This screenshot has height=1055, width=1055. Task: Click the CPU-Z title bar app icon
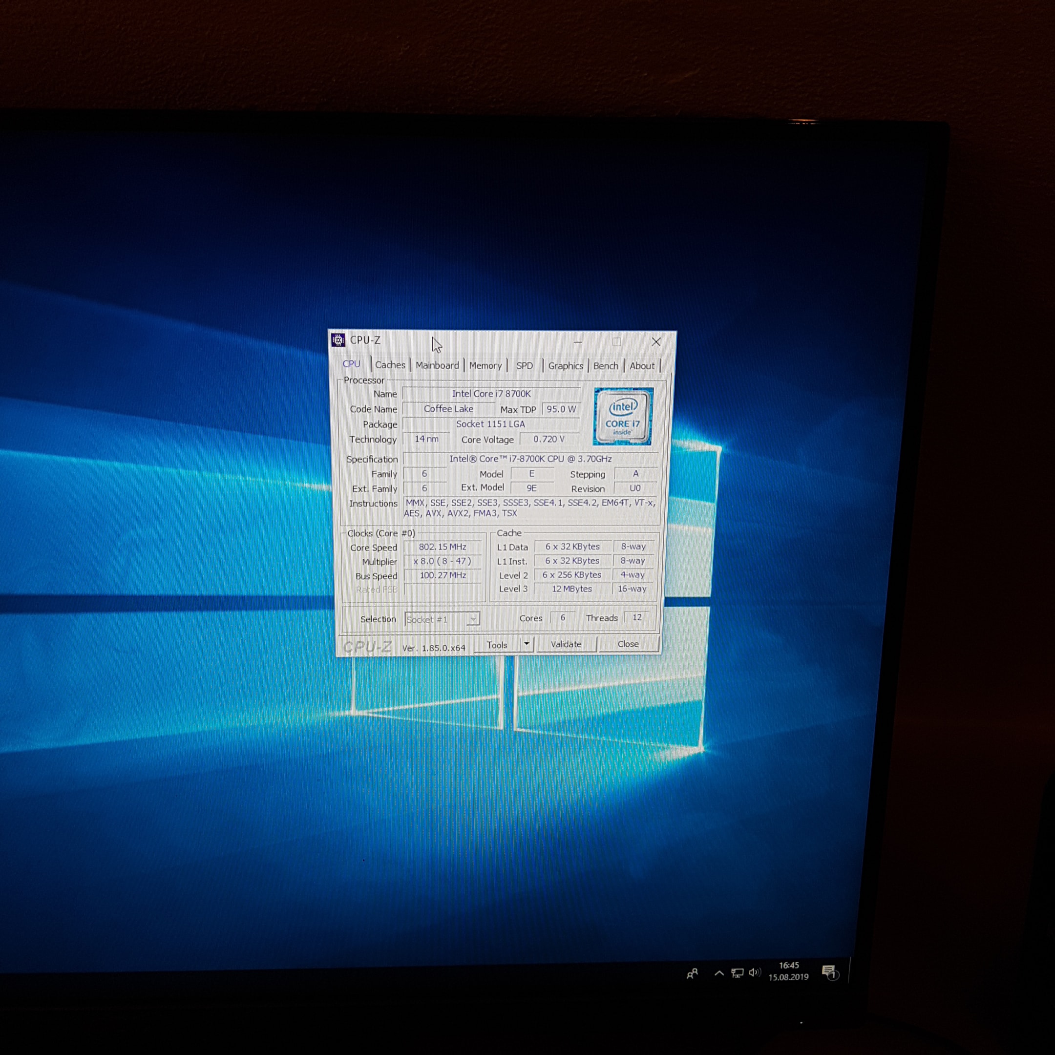[338, 340]
